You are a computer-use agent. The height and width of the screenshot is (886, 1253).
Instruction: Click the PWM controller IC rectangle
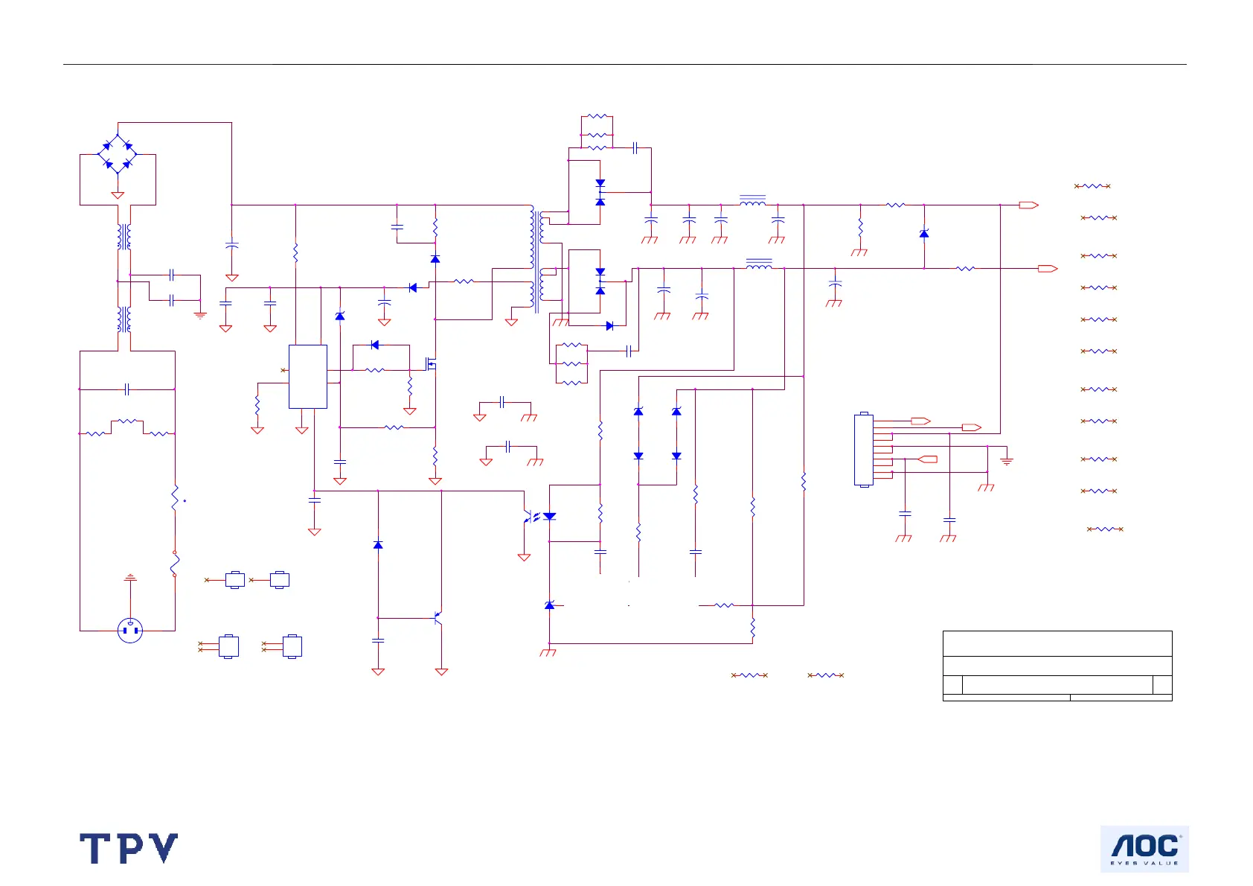308,377
